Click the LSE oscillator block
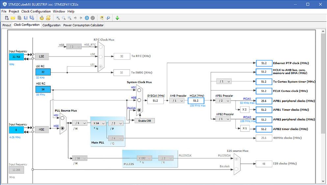327x185 pixels. pyautogui.click(x=42, y=56)
